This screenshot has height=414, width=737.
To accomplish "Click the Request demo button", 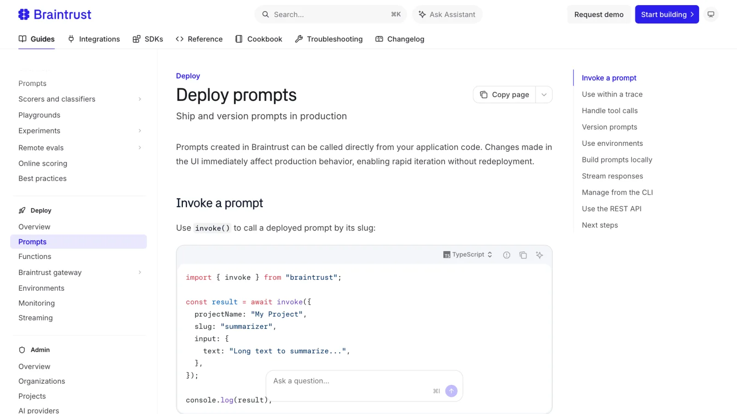I will click(599, 15).
